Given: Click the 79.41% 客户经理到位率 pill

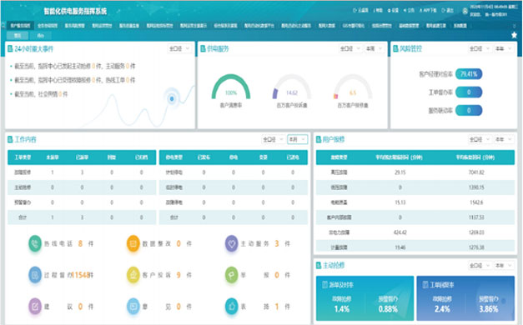Looking at the screenshot, I should [x=469, y=74].
